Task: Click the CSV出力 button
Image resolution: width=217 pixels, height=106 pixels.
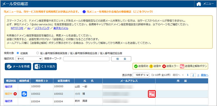Action: [x=45, y=66]
